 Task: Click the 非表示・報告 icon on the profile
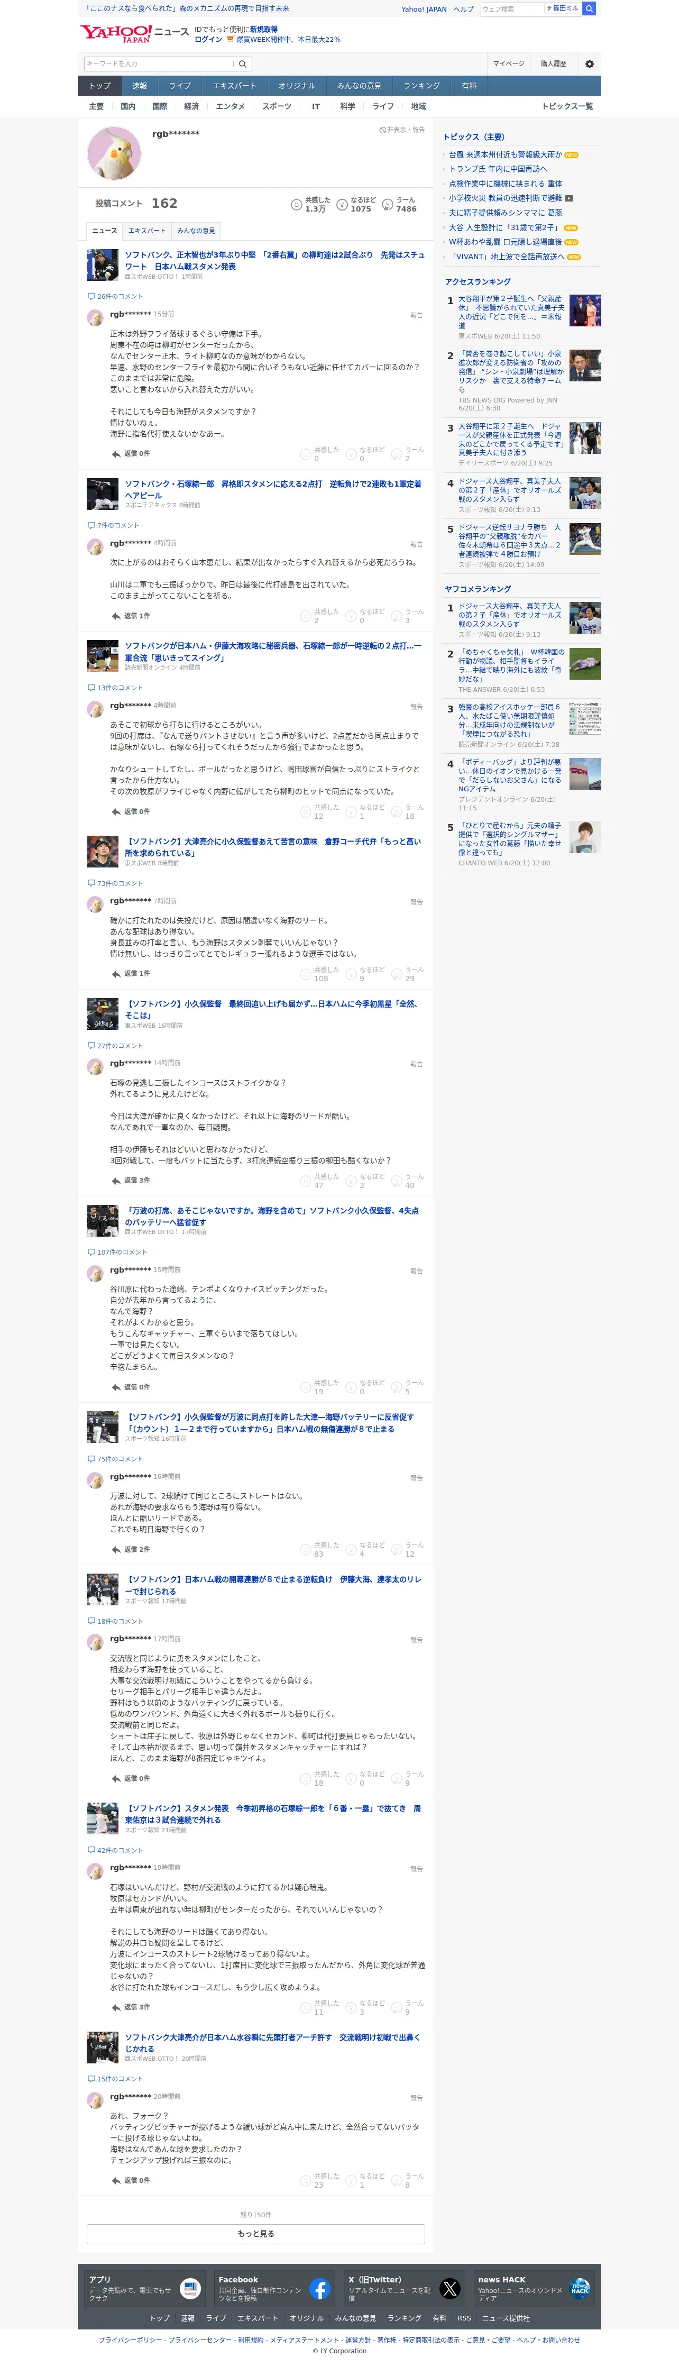[x=382, y=131]
